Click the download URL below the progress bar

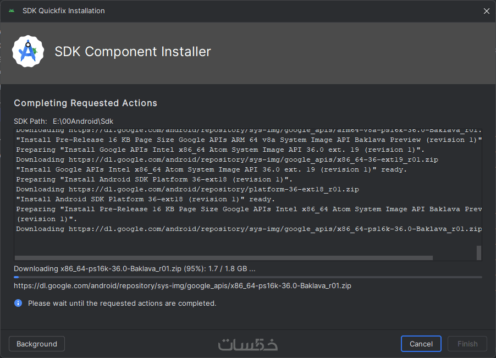pos(183,286)
